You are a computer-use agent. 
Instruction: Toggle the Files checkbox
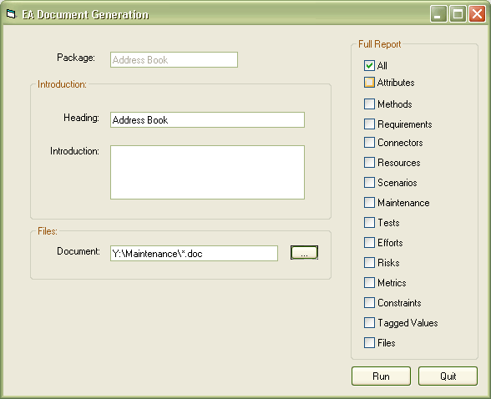click(x=369, y=343)
